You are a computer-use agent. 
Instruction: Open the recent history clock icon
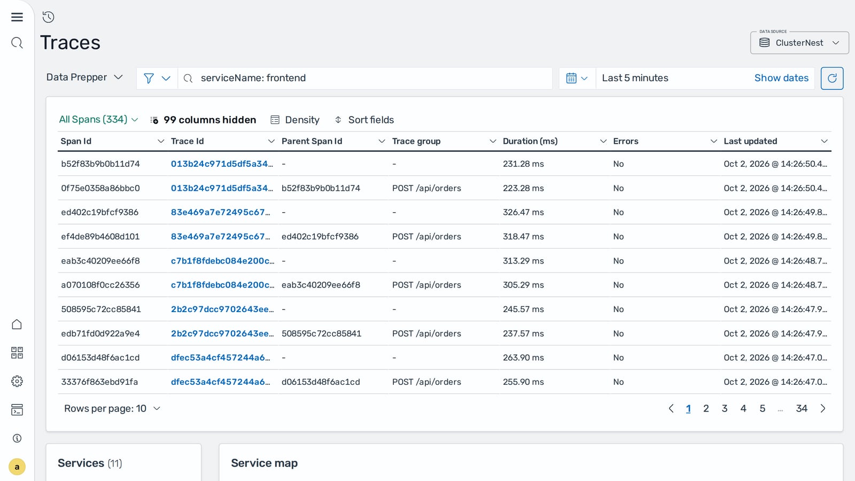pyautogui.click(x=48, y=17)
